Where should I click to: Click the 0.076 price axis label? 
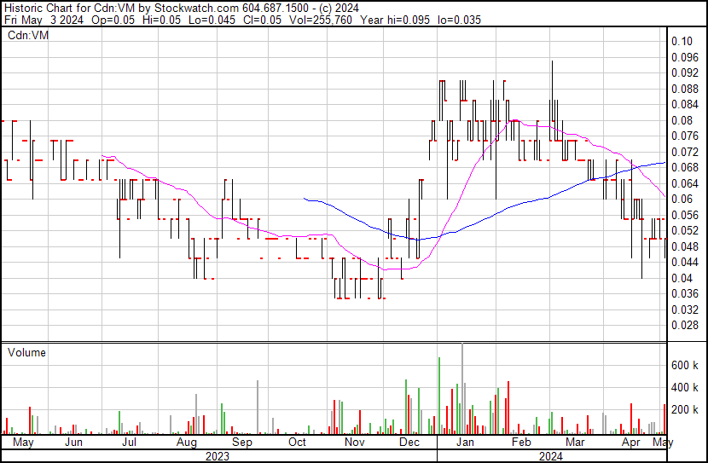[x=685, y=136]
